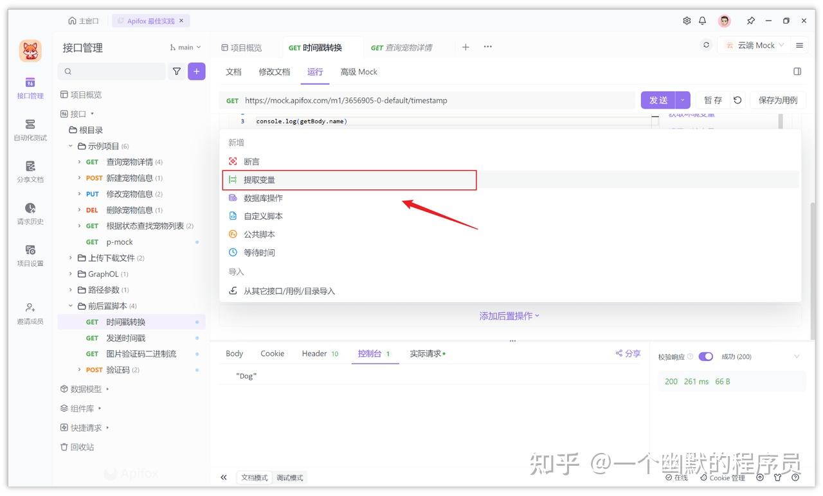Open settings gear in title bar
823x496 pixels.
coord(687,21)
